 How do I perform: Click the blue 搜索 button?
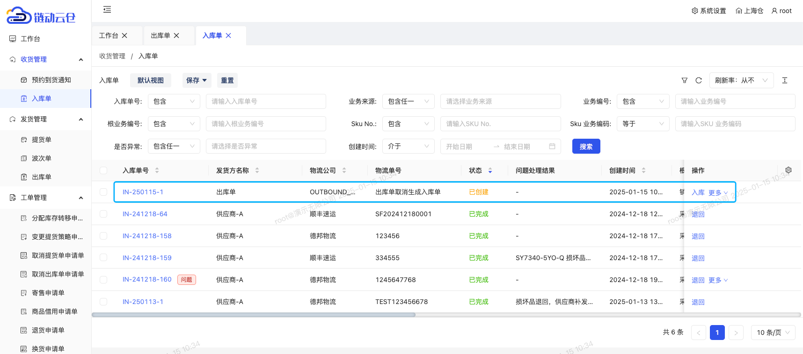click(x=586, y=146)
